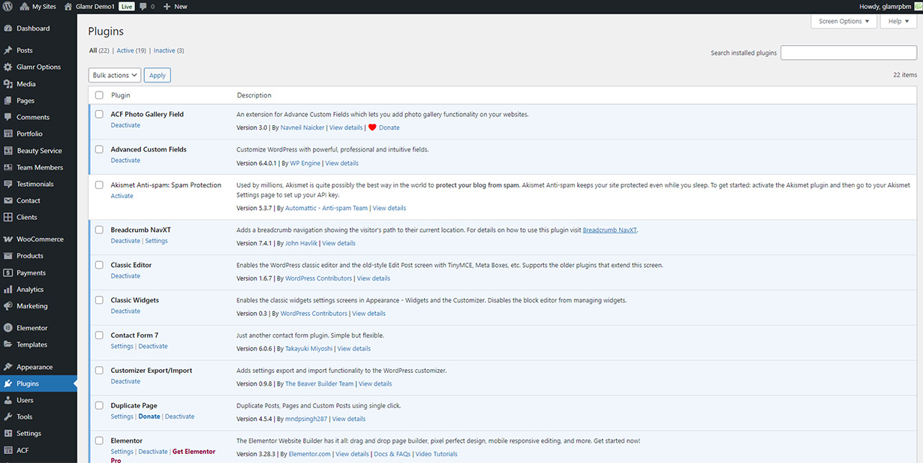The width and height of the screenshot is (923, 463).
Task: Open the WP Engine author link
Action: pyautogui.click(x=305, y=163)
